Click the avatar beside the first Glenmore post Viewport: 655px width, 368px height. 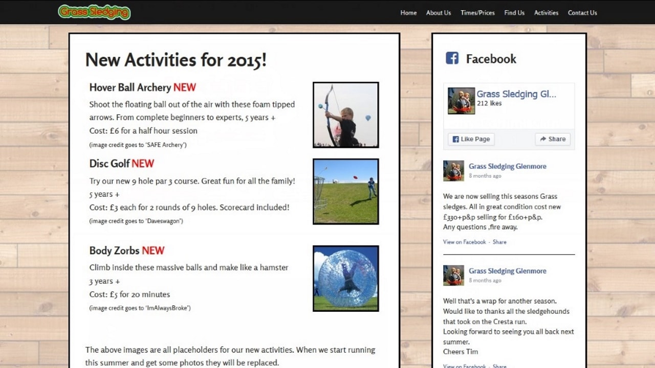tap(453, 171)
